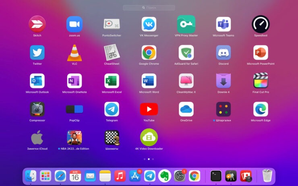
Task: Open the Шпаргалки app
Action: (223, 109)
